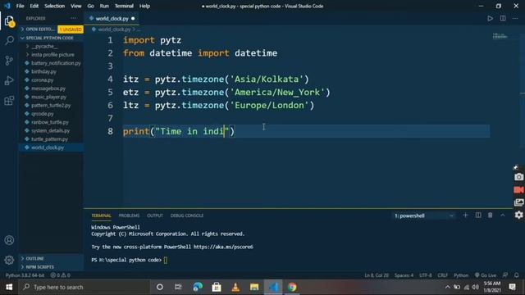Split the editor right
This screenshot has height=295, width=525.
[503, 18]
